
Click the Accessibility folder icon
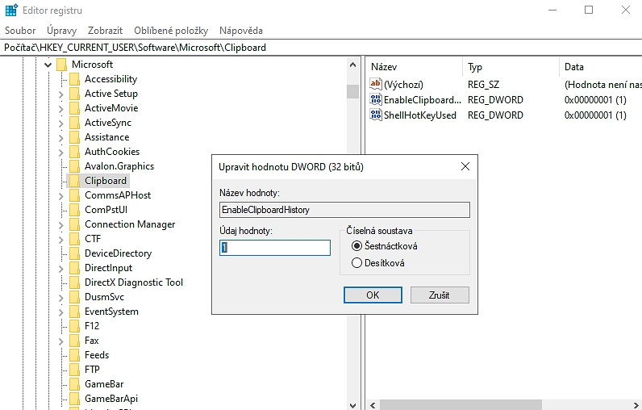[x=74, y=79]
